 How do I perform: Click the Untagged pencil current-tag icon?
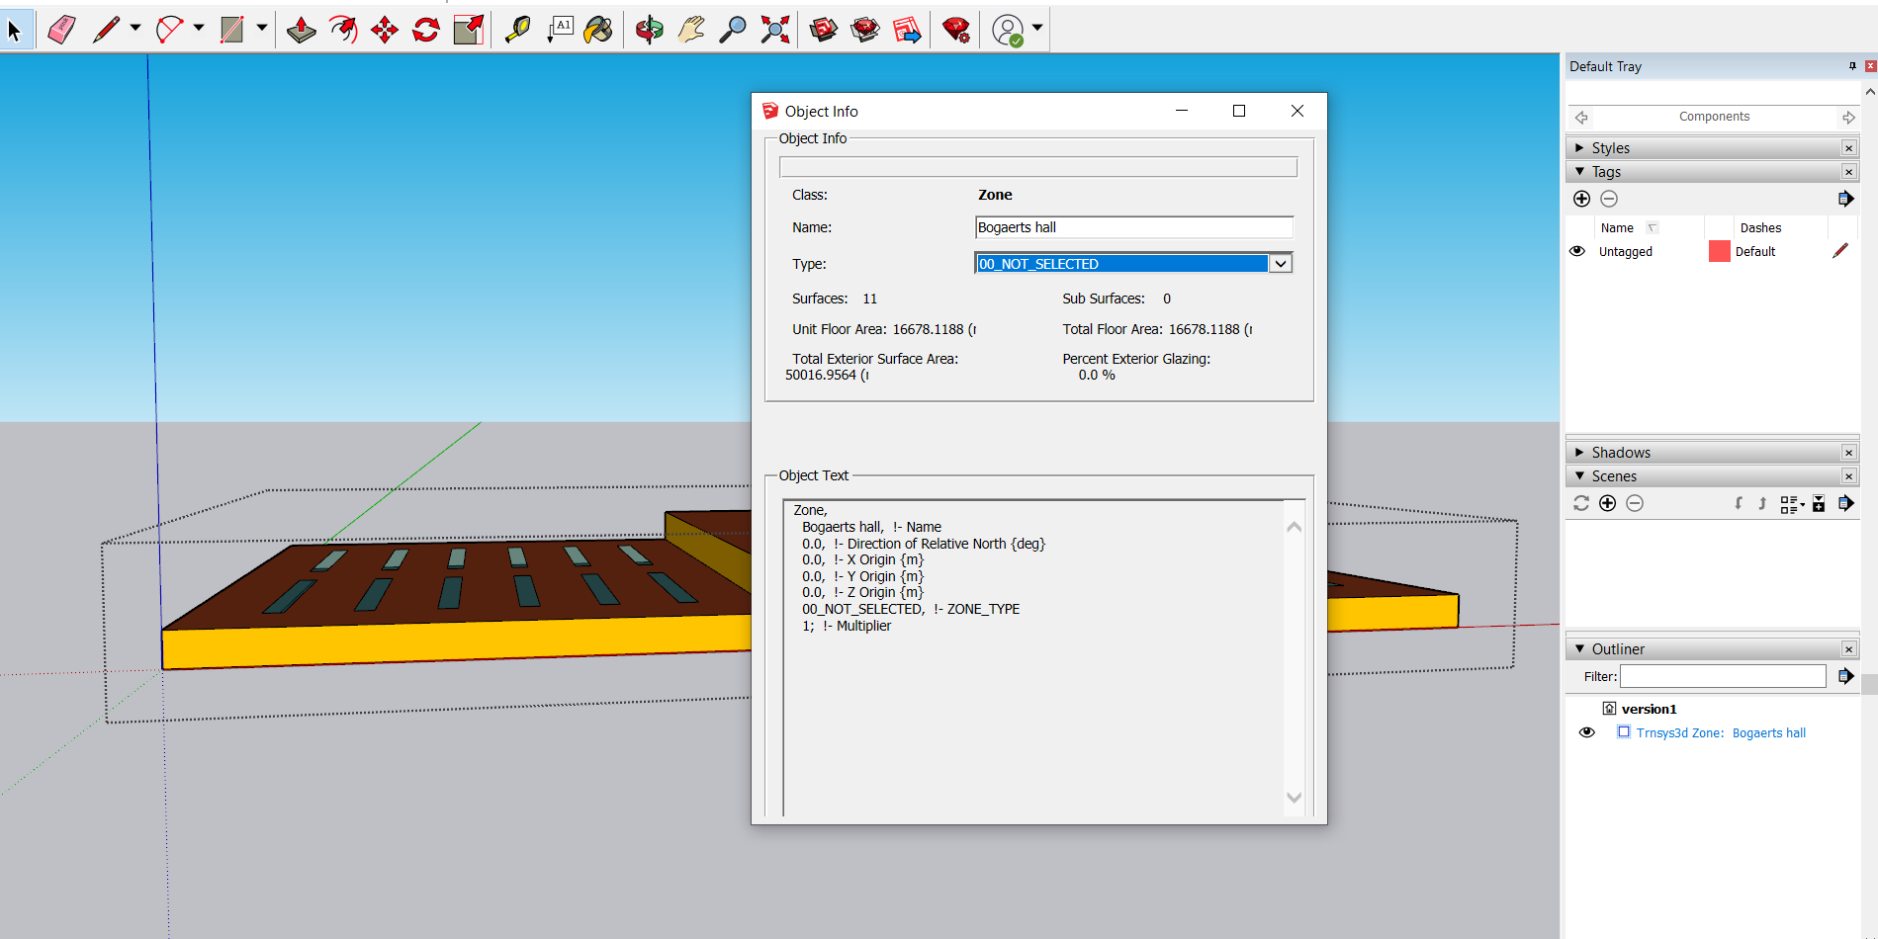point(1839,251)
